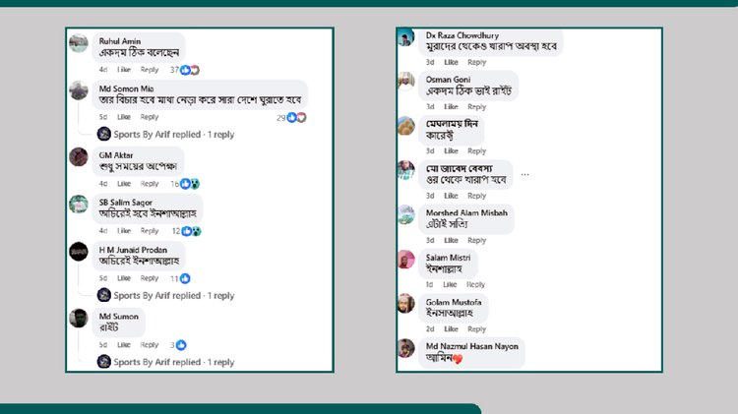This screenshot has height=414, width=738.
Task: Click reaction icons on SB Salim Sagor's comment
Action: click(x=193, y=231)
